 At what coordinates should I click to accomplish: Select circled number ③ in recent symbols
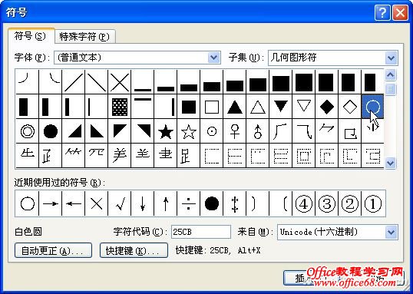coord(326,203)
